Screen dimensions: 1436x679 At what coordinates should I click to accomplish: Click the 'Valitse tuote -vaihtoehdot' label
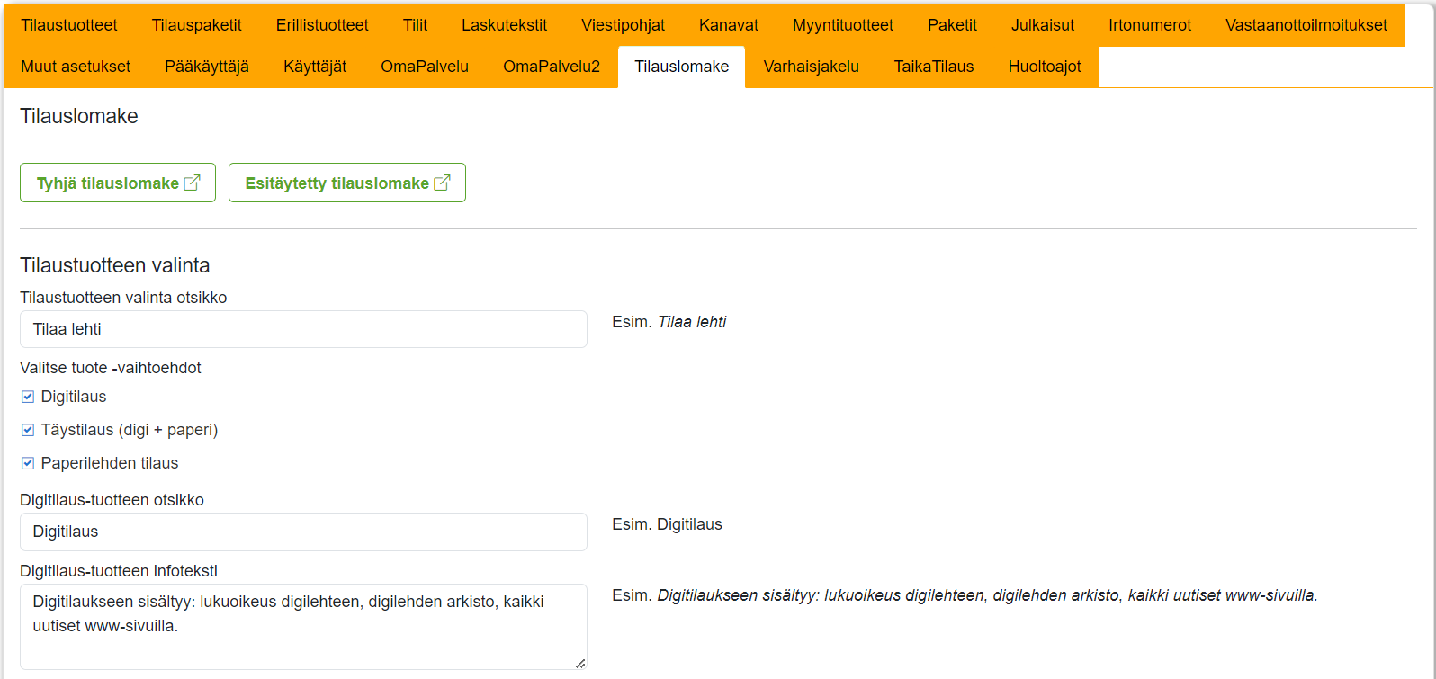click(111, 368)
